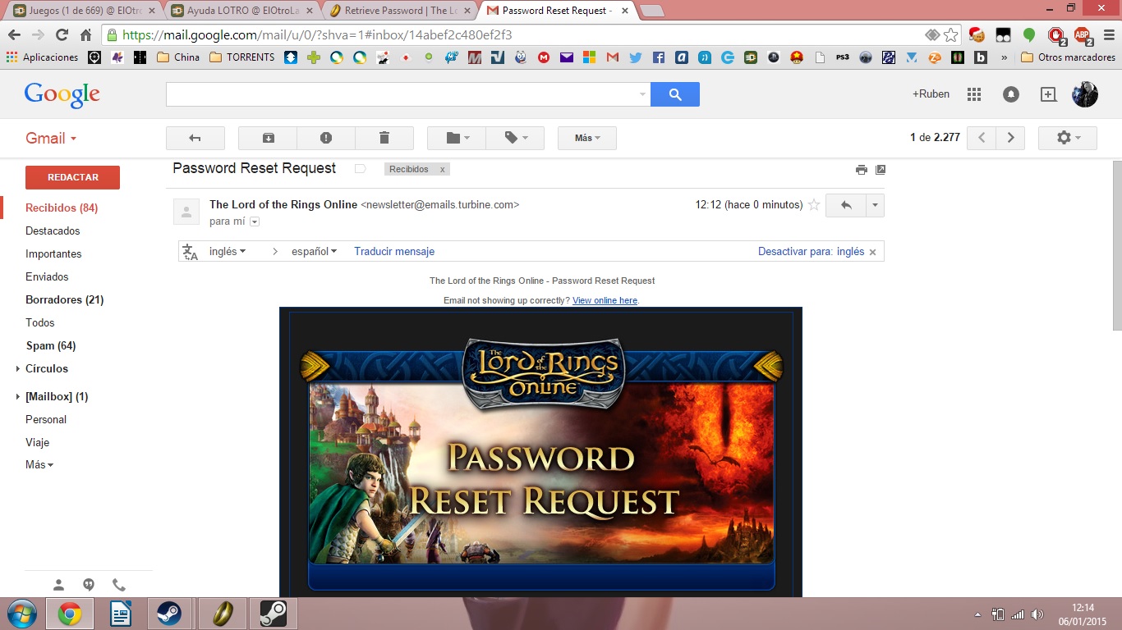1122x630 pixels.
Task: Print all with the printer icon
Action: pyautogui.click(x=861, y=170)
